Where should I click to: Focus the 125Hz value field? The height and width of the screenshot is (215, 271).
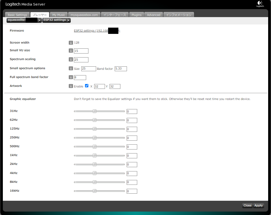point(132,129)
